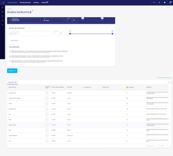Click info icon next to Konkurencja tab
173x156 pixels.
(16, 82)
